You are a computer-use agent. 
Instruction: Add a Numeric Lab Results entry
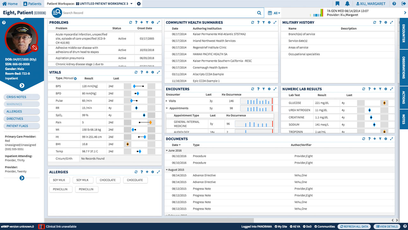tap(375, 89)
